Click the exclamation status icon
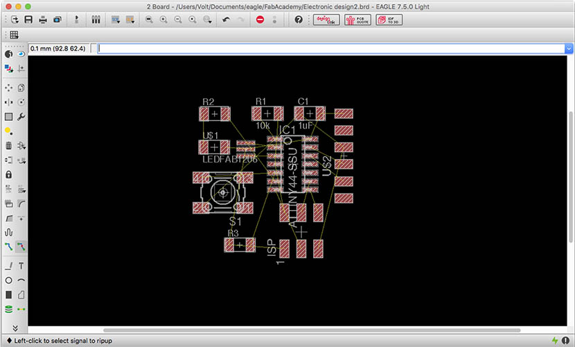 (x=566, y=340)
